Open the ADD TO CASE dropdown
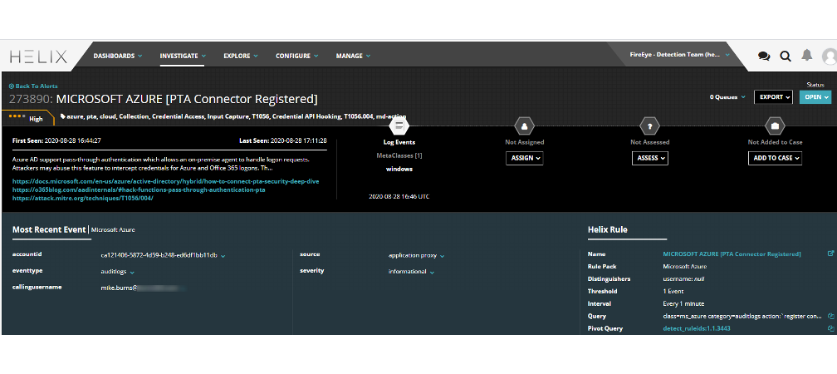 (775, 158)
